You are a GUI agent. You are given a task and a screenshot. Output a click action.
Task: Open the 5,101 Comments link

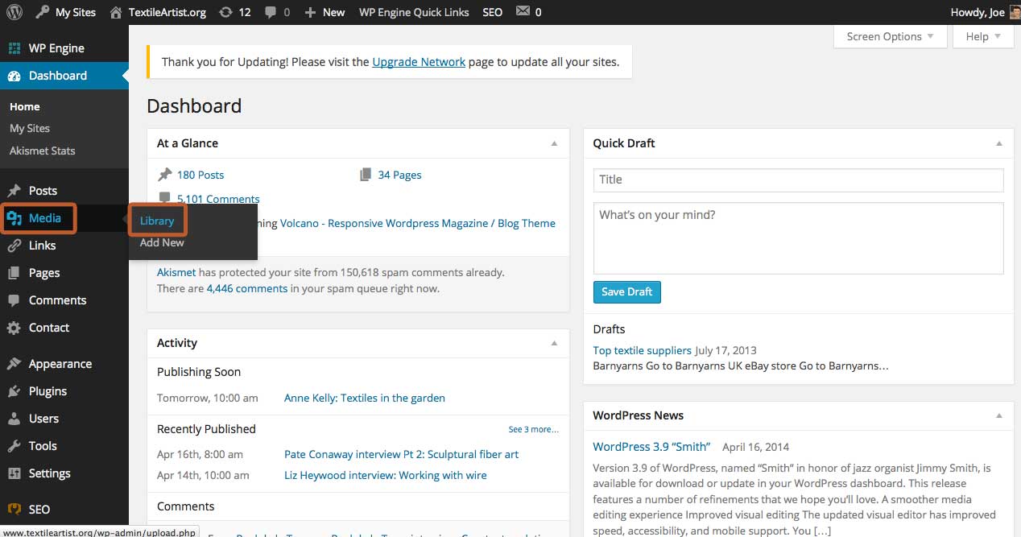(x=218, y=199)
